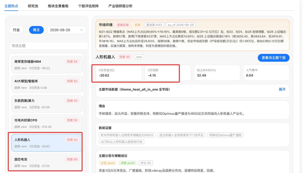Viewport: 303px width, 173px height.
Task: Open the 固态电池 theme card
Action: 47,162
